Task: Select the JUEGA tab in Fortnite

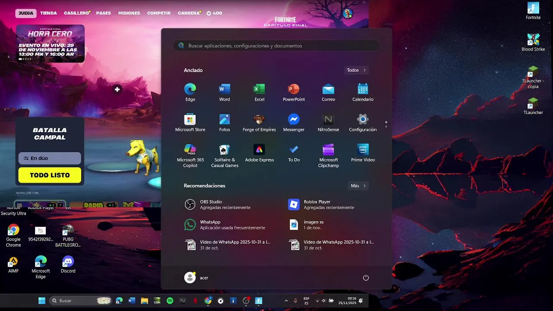Action: coord(25,13)
